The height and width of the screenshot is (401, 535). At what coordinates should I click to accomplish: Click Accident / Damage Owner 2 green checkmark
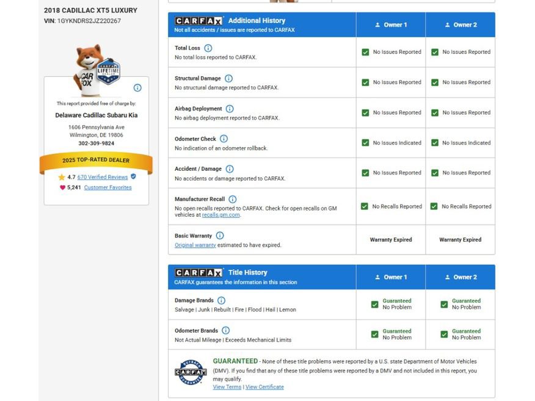[x=435, y=173]
